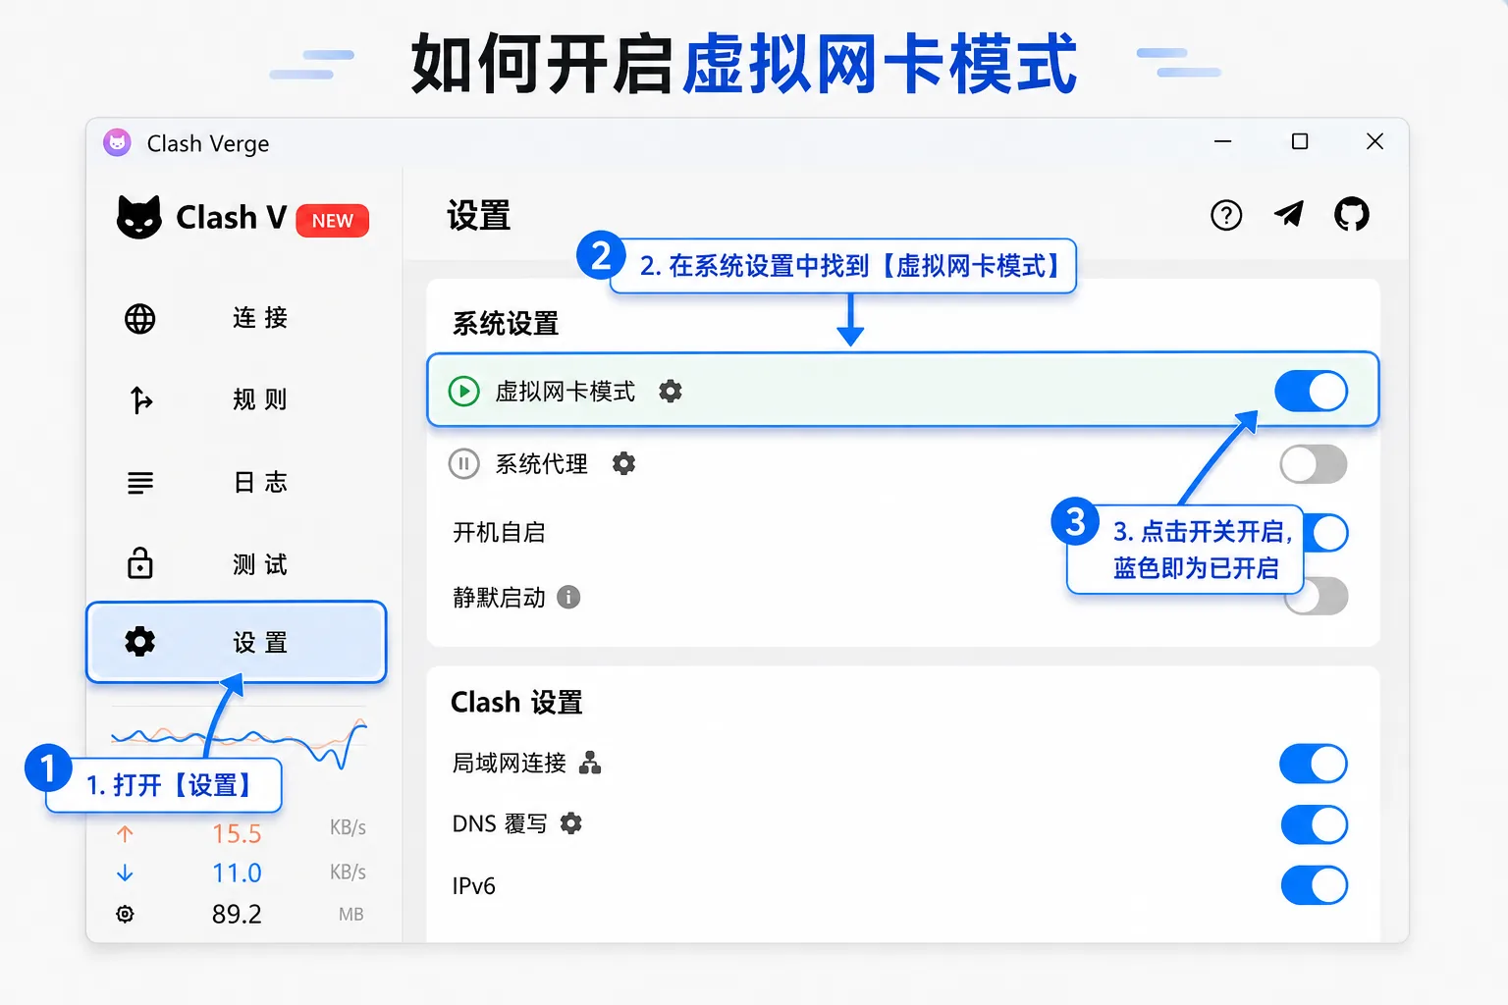This screenshot has height=1005, width=1508.
Task: Click the IPv6 label
Action: 473,886
